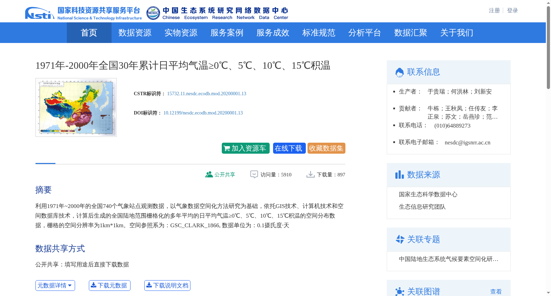551x296 pixels.
Task: Click the download count icon
Action: click(x=310, y=175)
